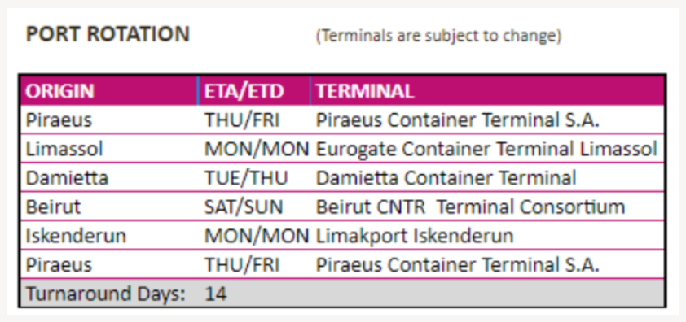686x322 pixels.
Task: Click the Turnaround Days label
Action: pyautogui.click(x=106, y=294)
